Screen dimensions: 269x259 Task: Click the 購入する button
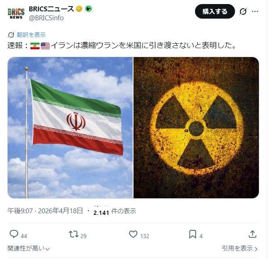[215, 11]
